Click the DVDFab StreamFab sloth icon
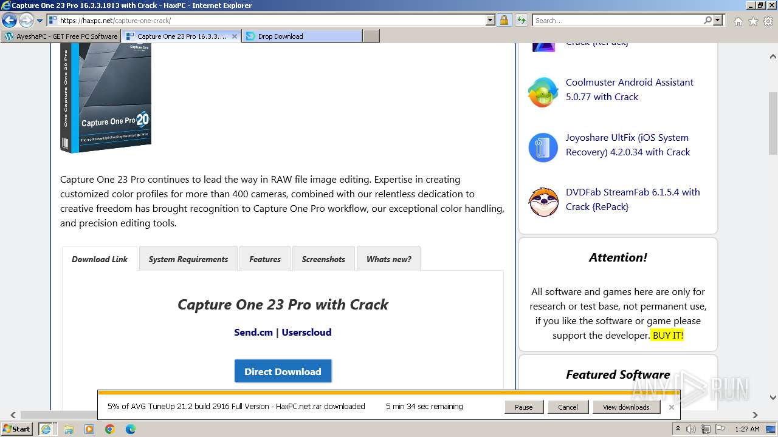Image resolution: width=778 pixels, height=437 pixels. click(543, 202)
